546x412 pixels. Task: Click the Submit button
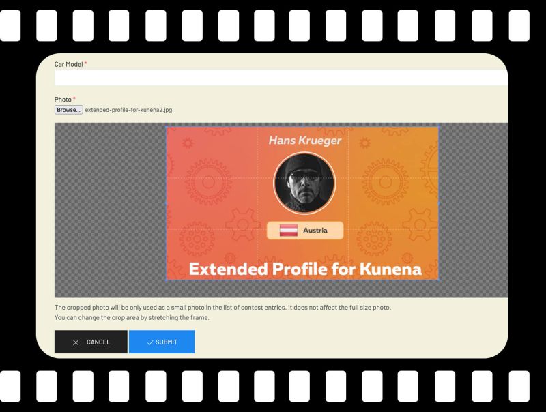tap(162, 342)
